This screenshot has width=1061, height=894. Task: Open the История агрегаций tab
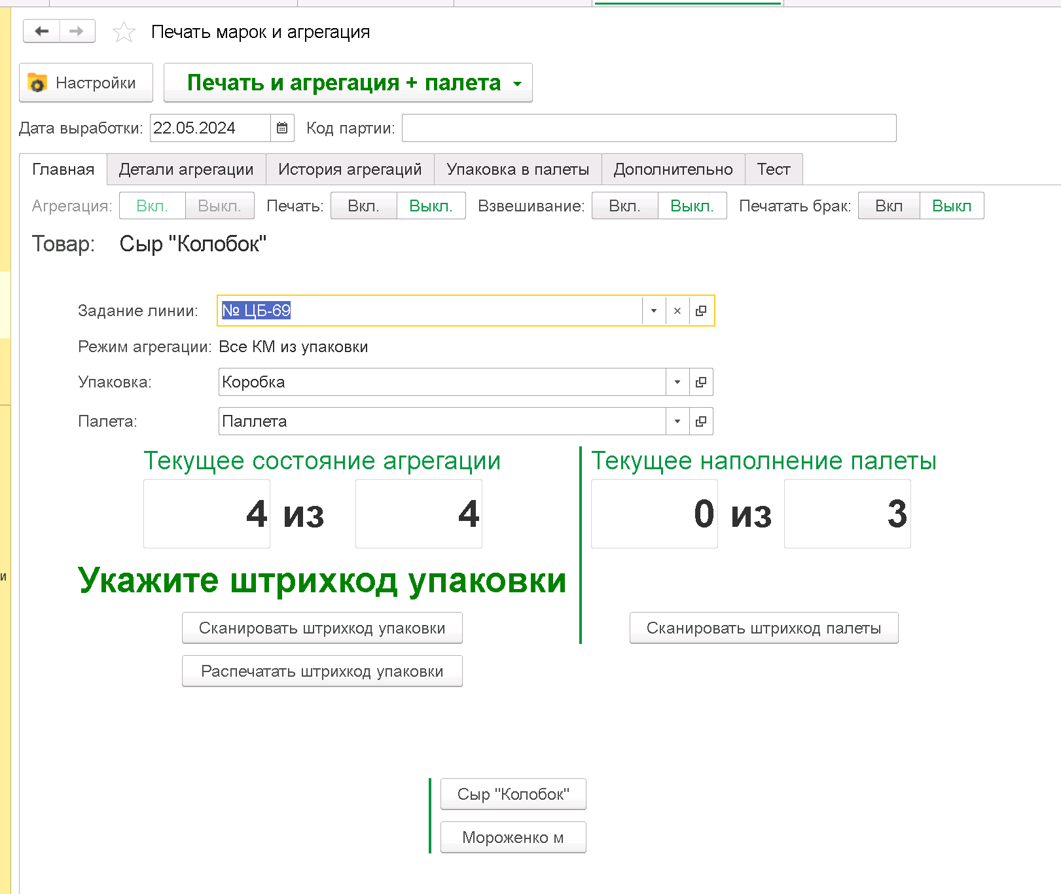350,170
